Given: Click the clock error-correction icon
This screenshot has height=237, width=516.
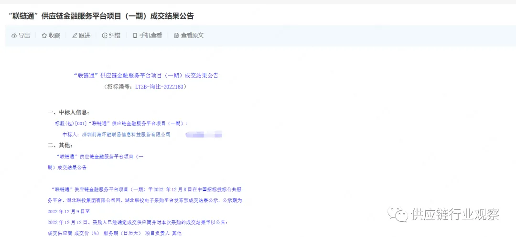Looking at the screenshot, I should [105, 36].
